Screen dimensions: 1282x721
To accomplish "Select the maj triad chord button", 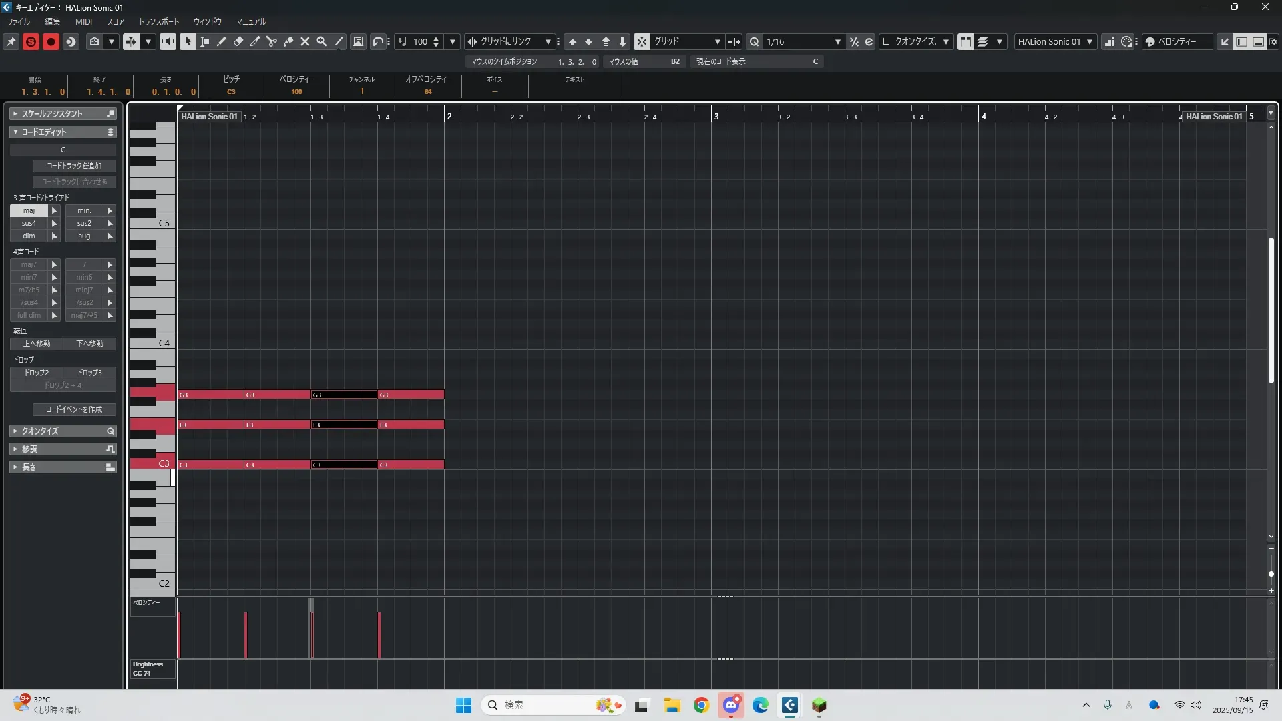I will pos(29,210).
